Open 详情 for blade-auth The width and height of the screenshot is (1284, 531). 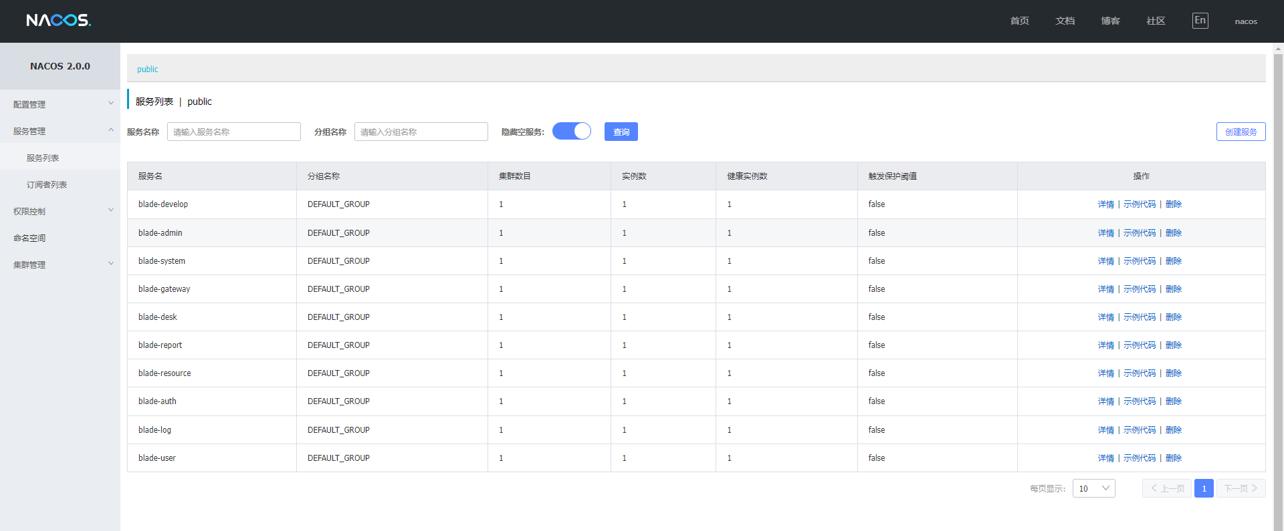(x=1106, y=401)
